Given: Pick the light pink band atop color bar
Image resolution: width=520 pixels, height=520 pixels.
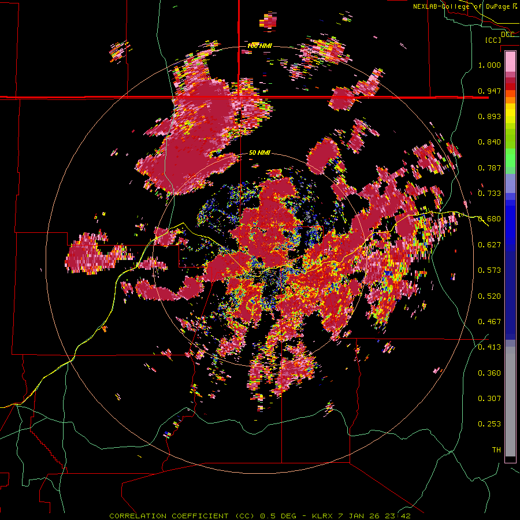Looking at the screenshot, I should click(510, 62).
